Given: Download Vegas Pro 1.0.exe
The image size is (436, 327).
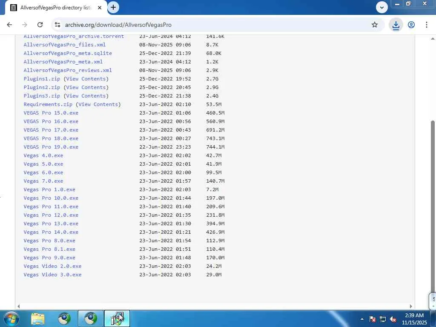Looking at the screenshot, I should pos(49,189).
